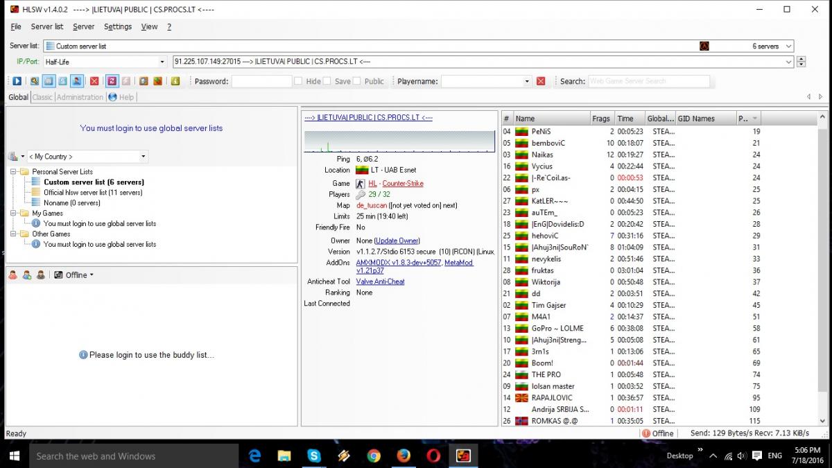This screenshot has height=468, width=832.
Task: Click the MetaMod addon link
Action: (x=459, y=263)
